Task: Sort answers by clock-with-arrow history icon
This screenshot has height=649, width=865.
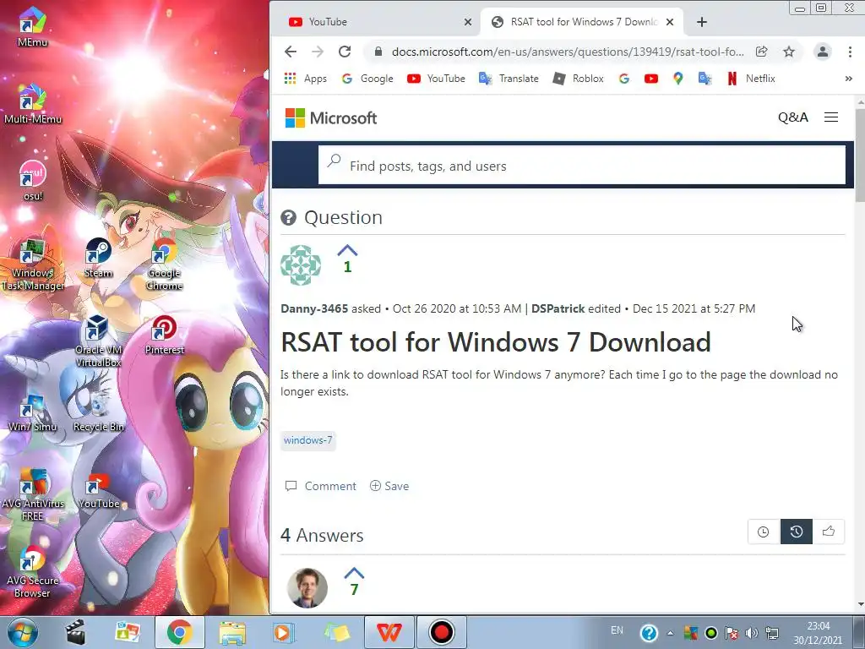Action: click(x=796, y=532)
